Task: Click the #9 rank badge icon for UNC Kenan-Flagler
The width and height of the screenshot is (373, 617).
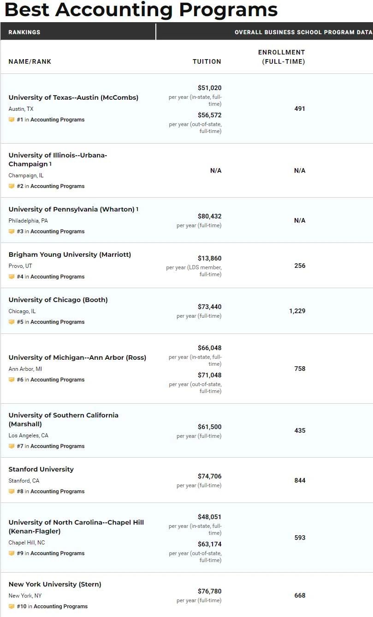Action: click(12, 553)
